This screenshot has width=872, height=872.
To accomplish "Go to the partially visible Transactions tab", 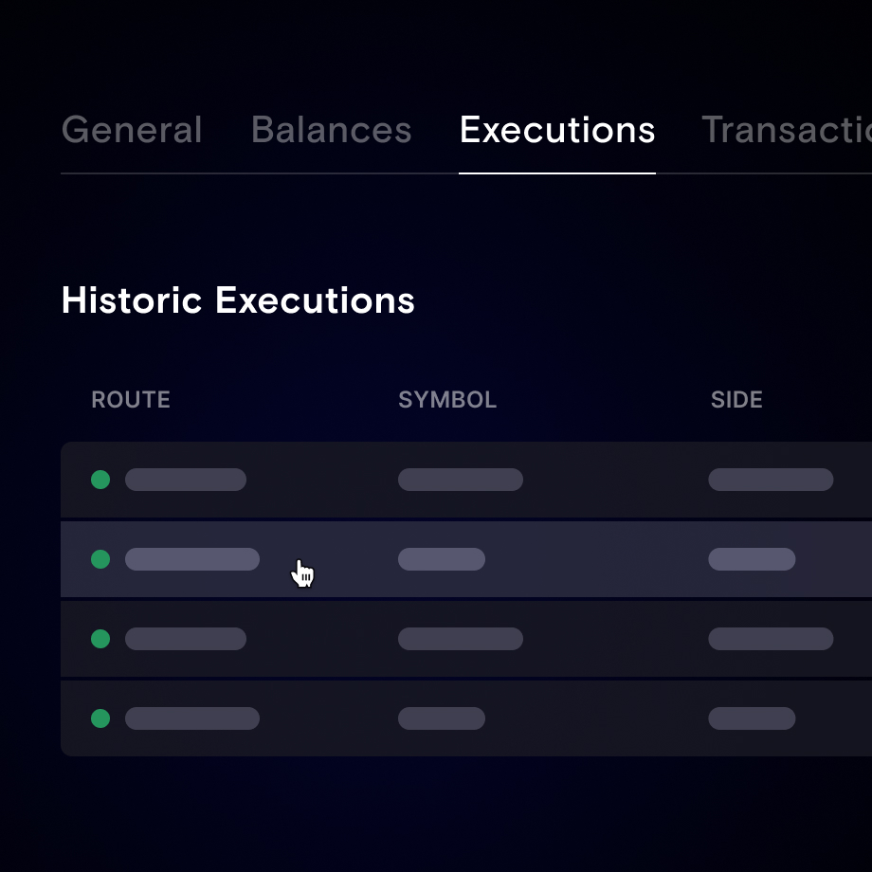I will pyautogui.click(x=786, y=130).
